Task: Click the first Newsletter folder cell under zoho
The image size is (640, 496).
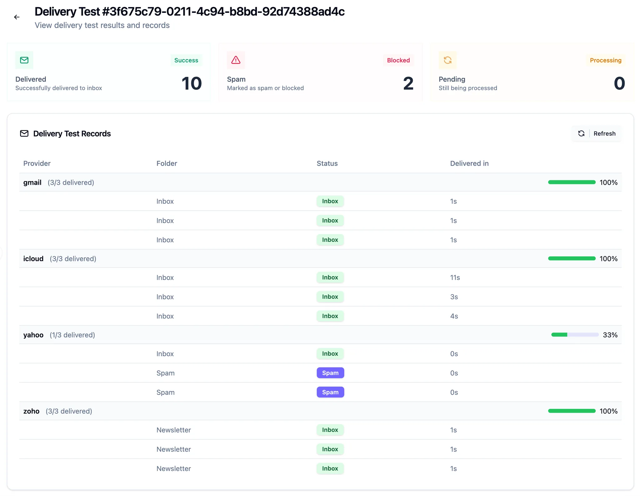Action: [174, 430]
